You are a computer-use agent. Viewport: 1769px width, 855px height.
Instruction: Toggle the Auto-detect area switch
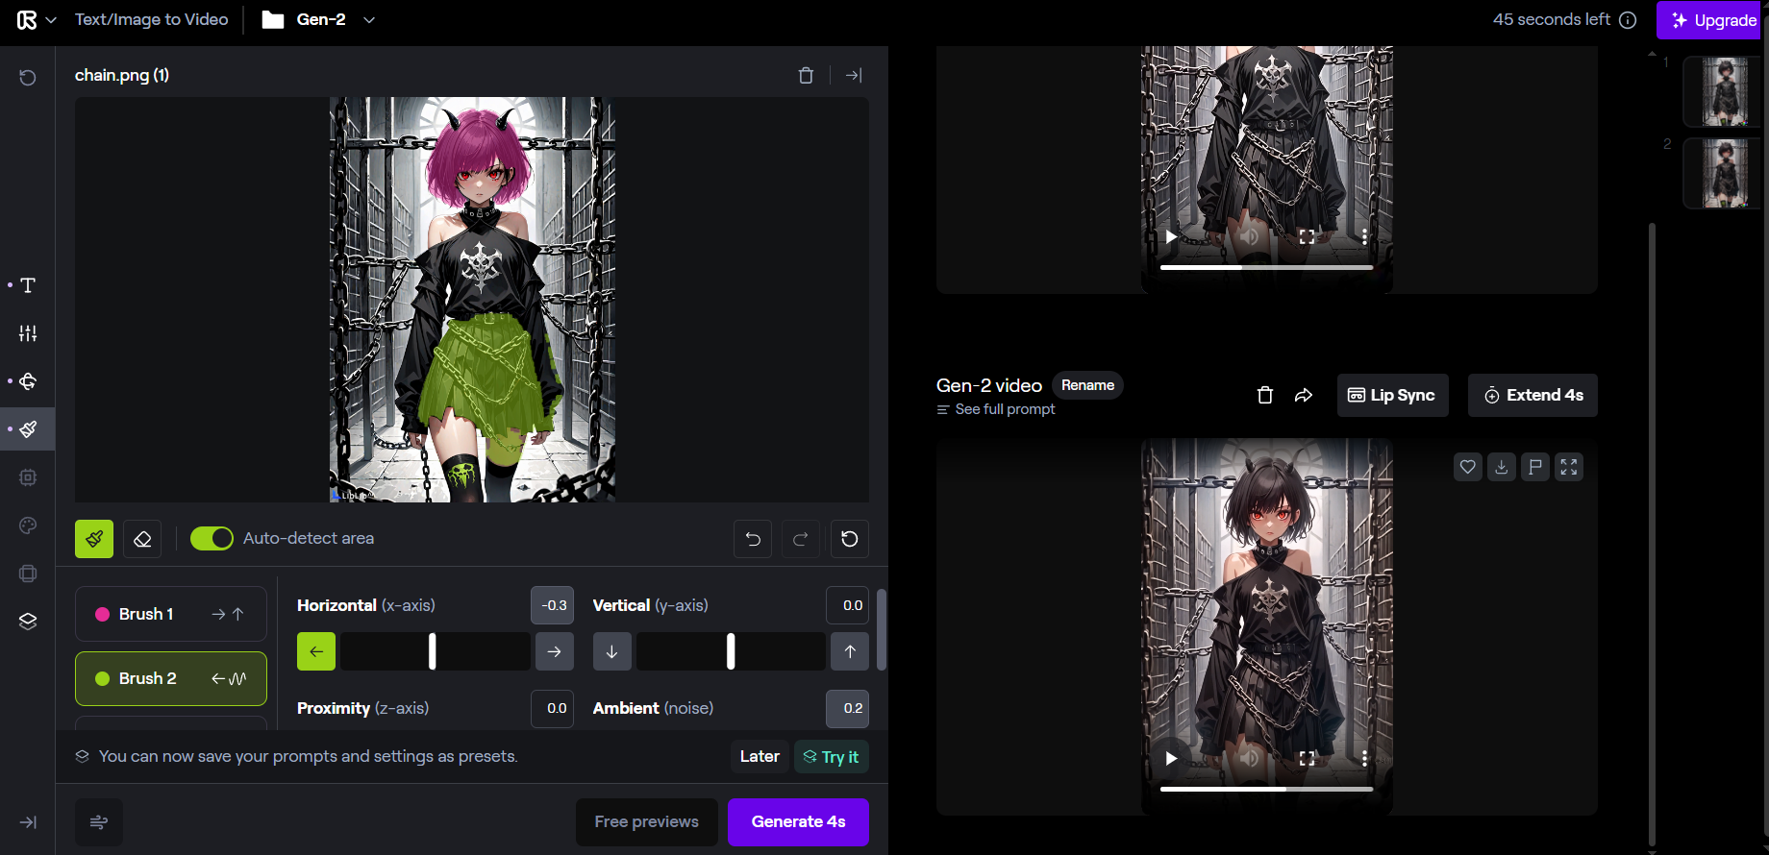212,539
